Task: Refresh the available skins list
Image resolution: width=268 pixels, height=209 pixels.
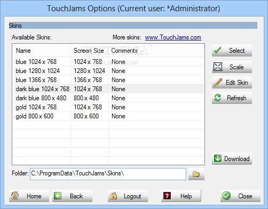Action: [232, 98]
